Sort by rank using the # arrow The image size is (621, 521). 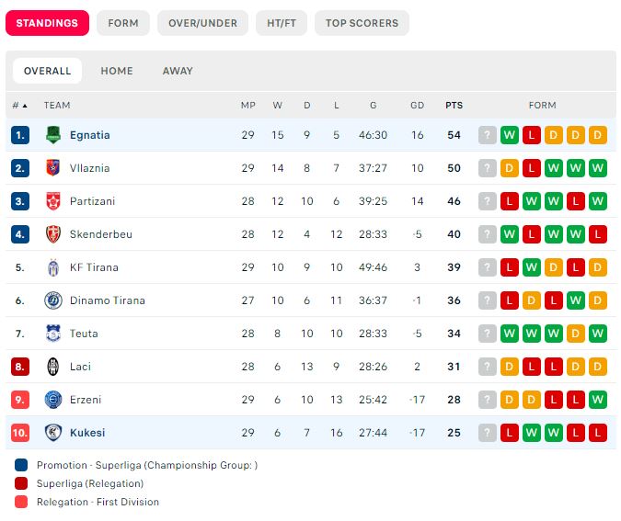coord(19,106)
